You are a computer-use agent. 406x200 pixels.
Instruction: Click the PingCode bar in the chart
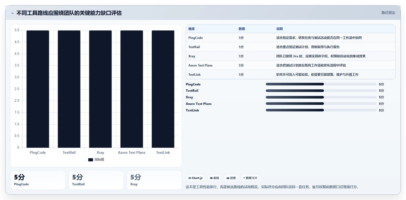(x=38, y=89)
